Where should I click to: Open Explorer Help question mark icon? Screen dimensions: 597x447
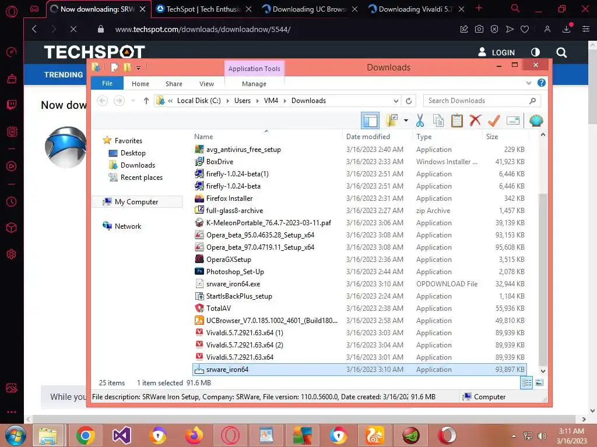point(542,83)
